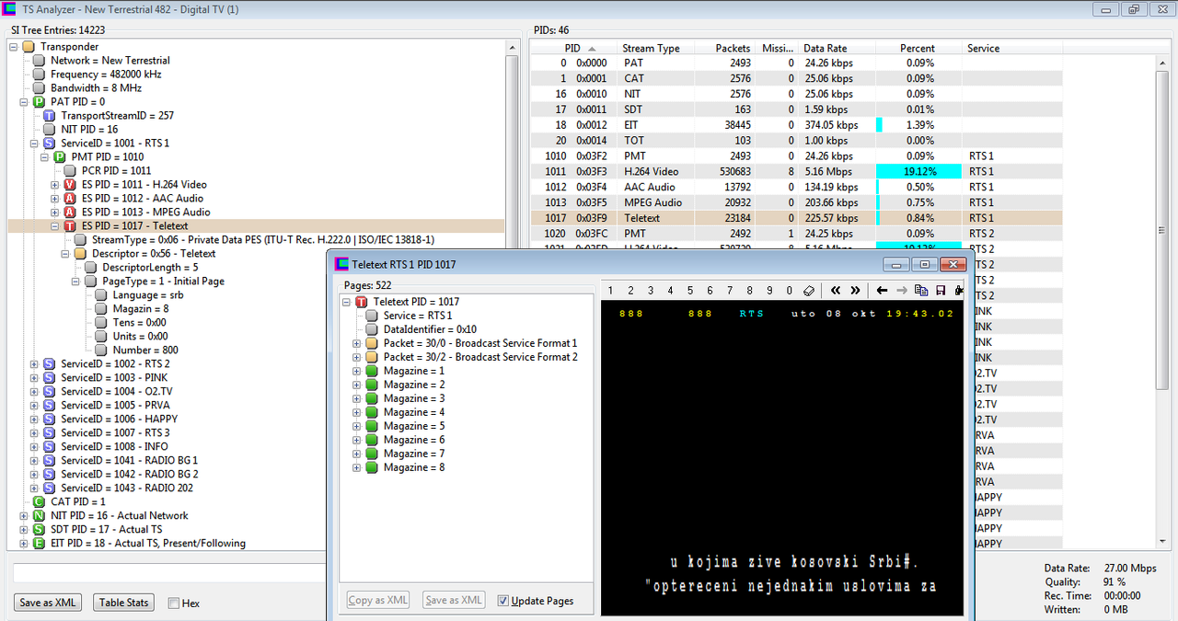The height and width of the screenshot is (621, 1178).
Task: Select the blue S icon for ServiceID 1001 RTS 1
Action: [x=50, y=144]
